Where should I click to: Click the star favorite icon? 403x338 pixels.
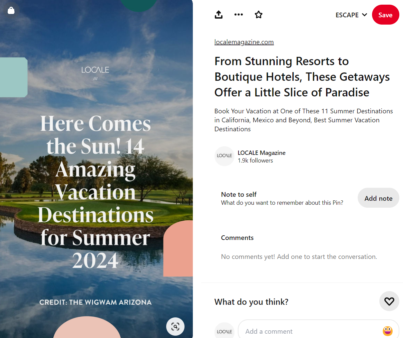258,15
